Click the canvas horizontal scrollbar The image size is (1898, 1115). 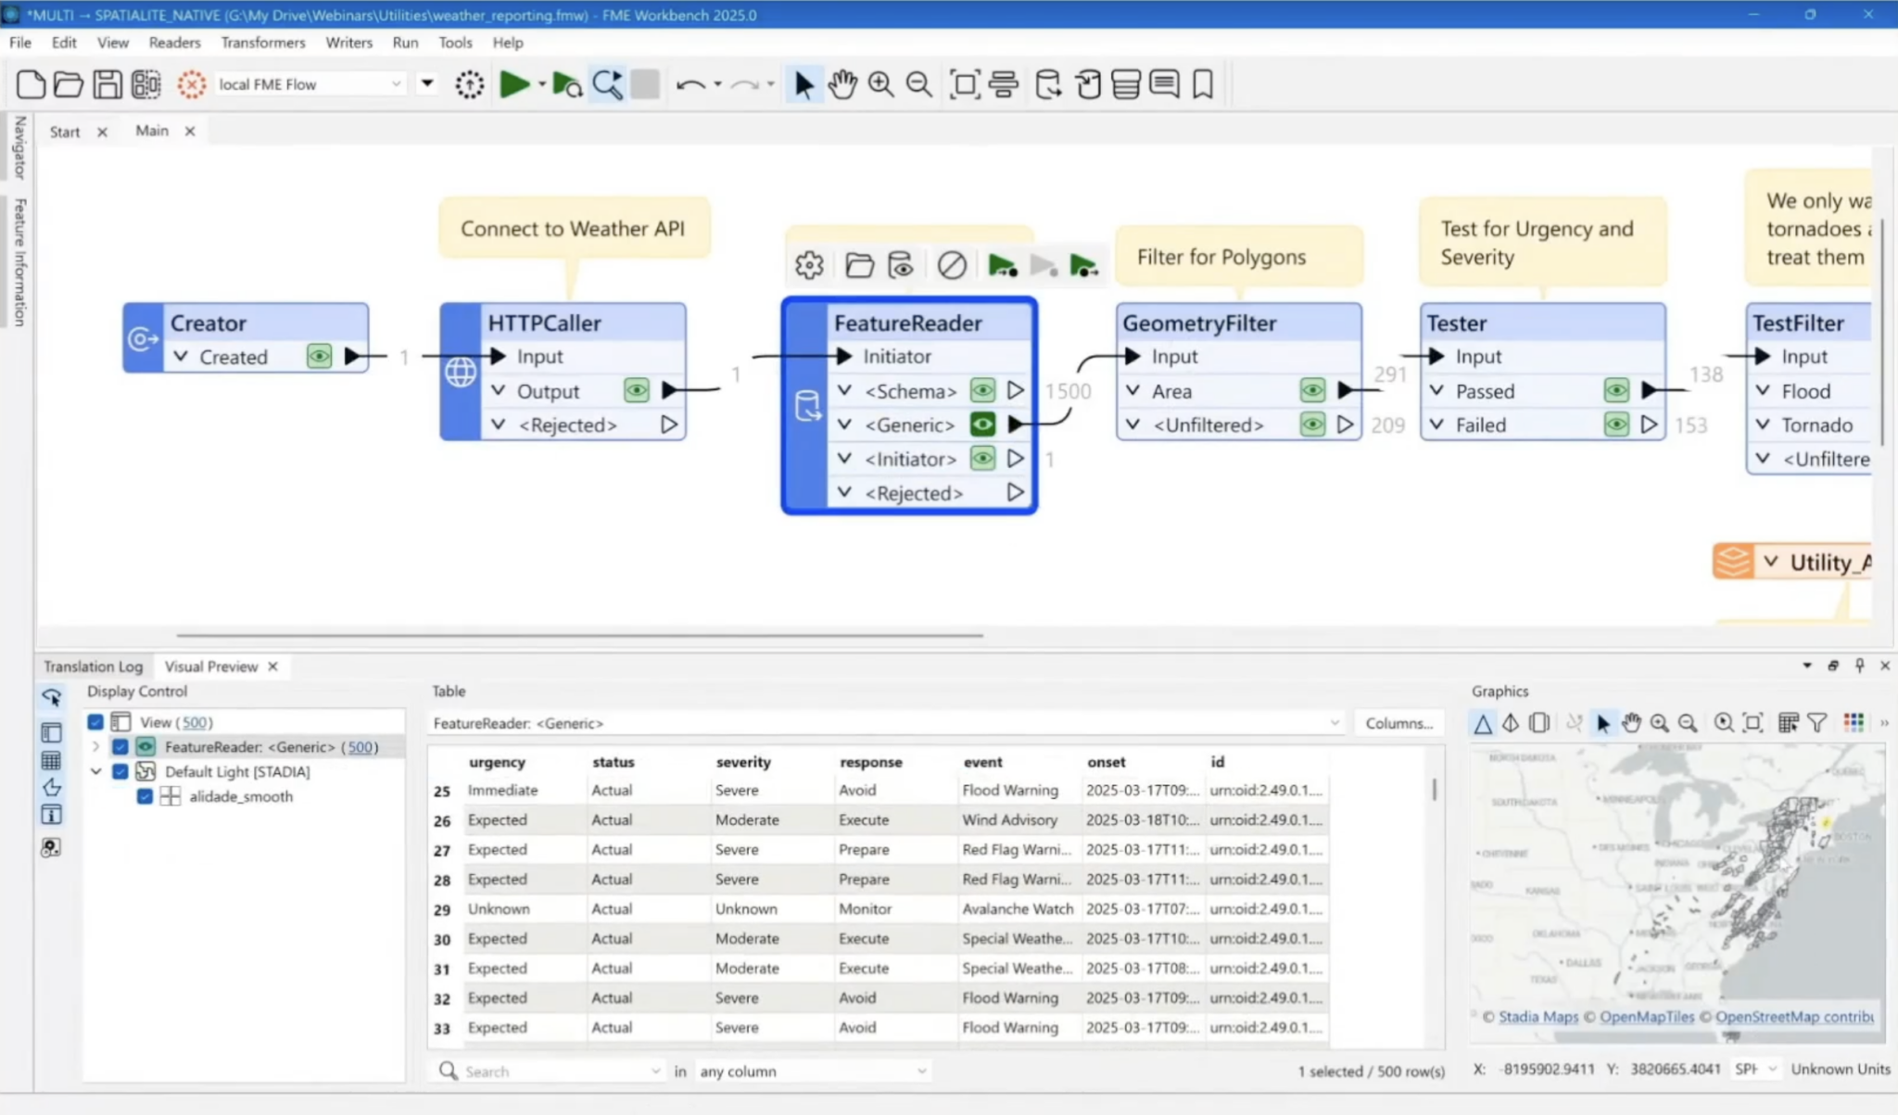[579, 636]
